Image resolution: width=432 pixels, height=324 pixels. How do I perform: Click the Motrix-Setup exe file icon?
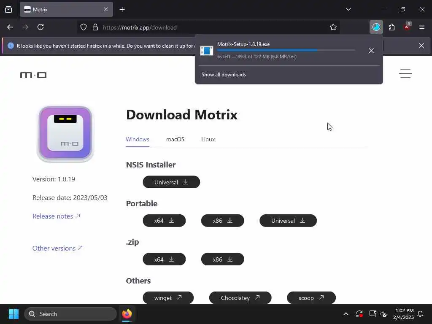pos(207,51)
